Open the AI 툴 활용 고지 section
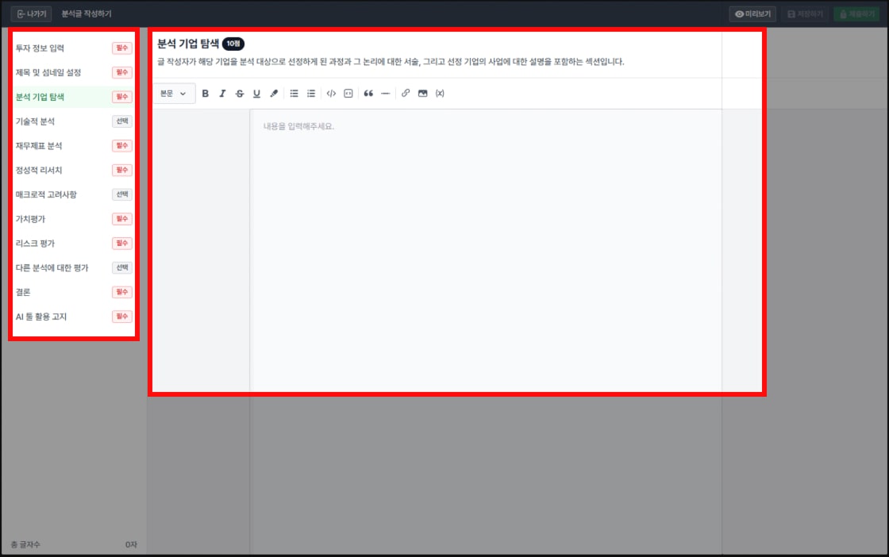Viewport: 889px width, 557px height. (x=74, y=316)
